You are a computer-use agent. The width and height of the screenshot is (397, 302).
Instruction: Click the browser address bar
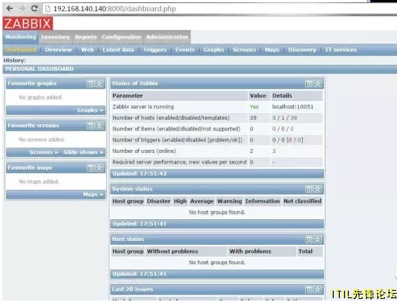coord(218,9)
